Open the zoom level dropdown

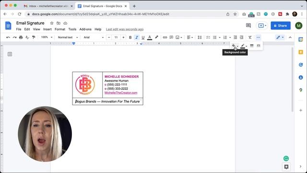(x=47, y=37)
